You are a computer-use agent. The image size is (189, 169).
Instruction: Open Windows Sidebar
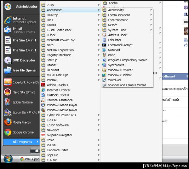(x=127, y=75)
